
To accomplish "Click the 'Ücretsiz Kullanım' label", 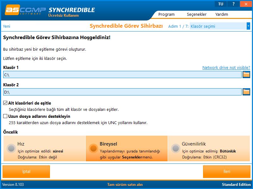I will coord(64,15).
